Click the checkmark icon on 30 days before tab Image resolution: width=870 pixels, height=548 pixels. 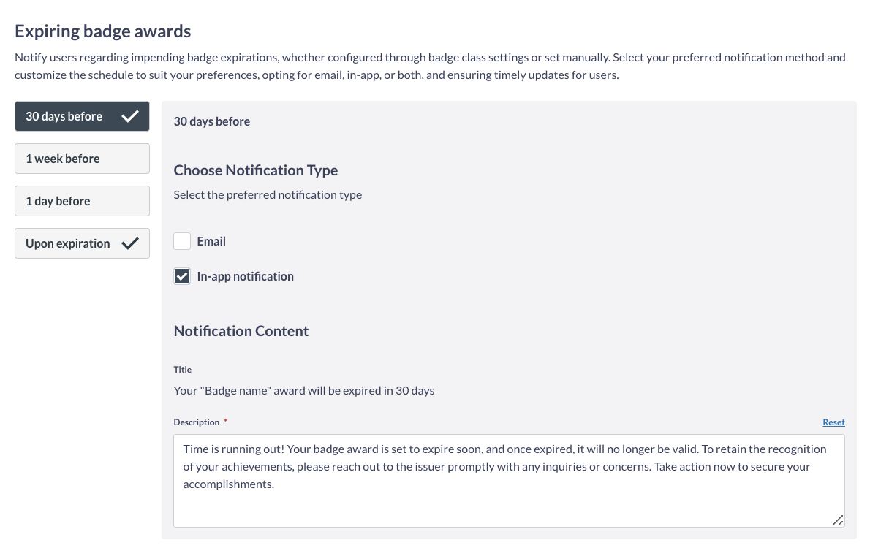[130, 116]
